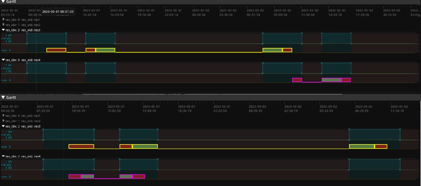
Task: Click 'row: 0' label under res4, upper Gantt
Action: tap(6, 80)
